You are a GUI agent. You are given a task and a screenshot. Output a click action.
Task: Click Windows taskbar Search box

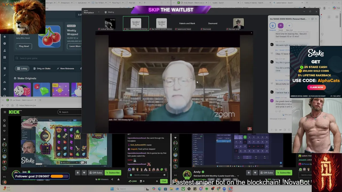[x=130, y=189]
